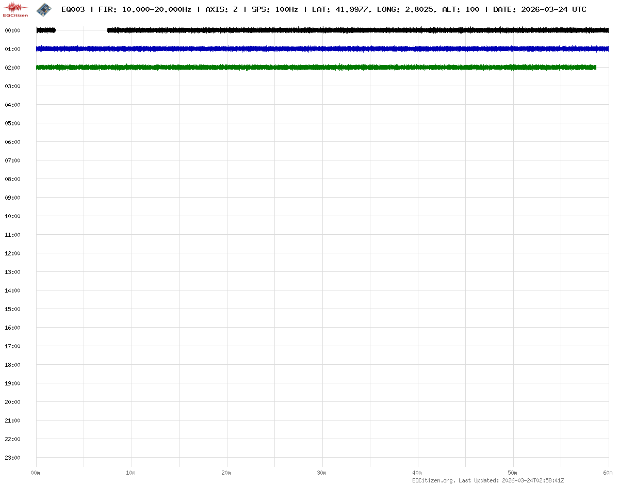Click the AXIS: Z label
The height and width of the screenshot is (485, 619).
coord(221,9)
